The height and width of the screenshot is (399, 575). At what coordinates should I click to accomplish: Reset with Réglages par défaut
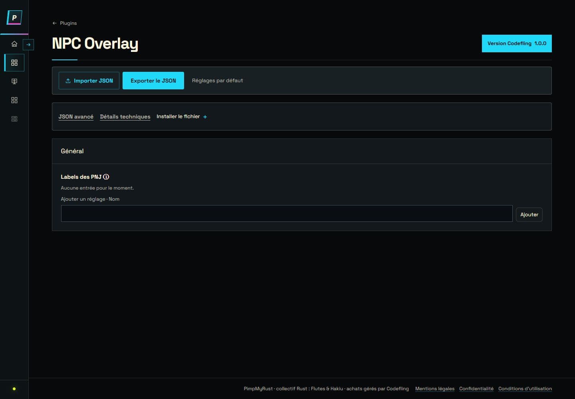[x=217, y=81]
